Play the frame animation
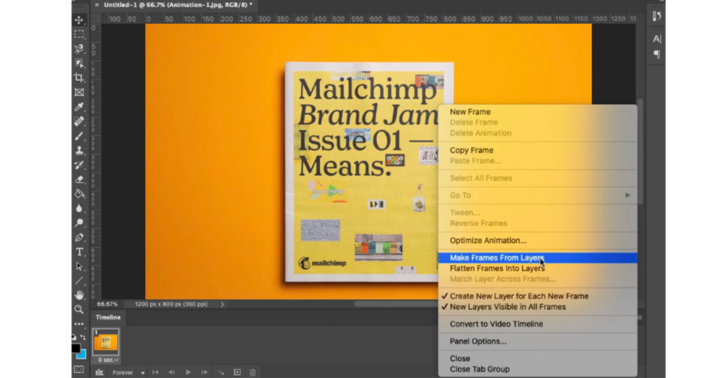The width and height of the screenshot is (722, 378). click(x=188, y=372)
